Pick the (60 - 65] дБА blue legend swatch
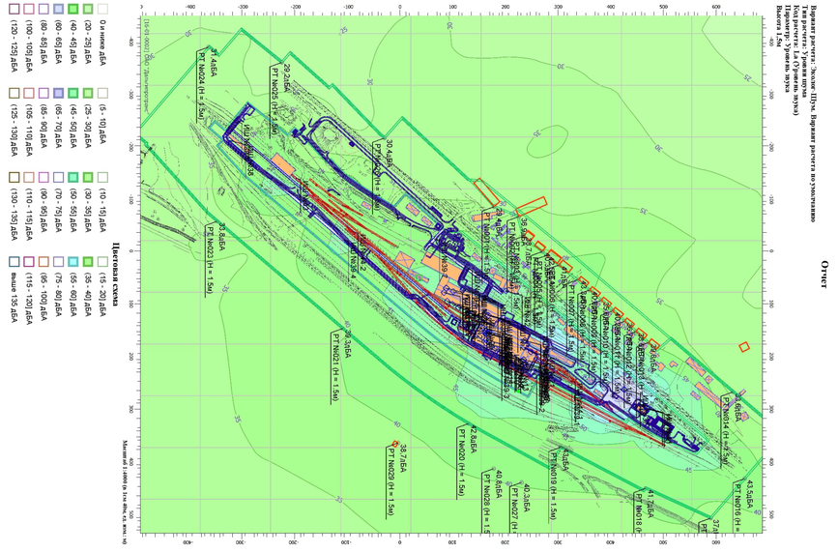 point(58,9)
